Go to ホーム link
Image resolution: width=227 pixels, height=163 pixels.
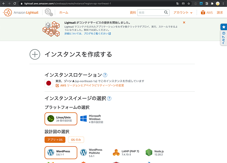tap(64, 13)
